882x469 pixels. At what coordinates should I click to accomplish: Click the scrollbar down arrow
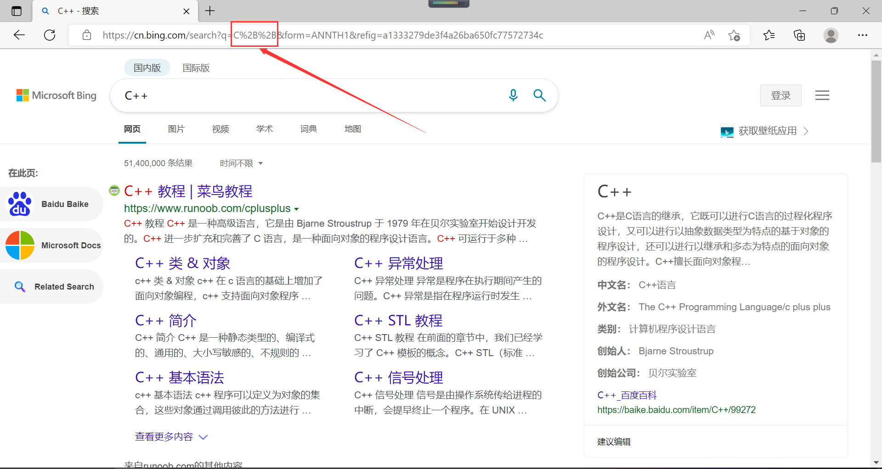coord(876,463)
